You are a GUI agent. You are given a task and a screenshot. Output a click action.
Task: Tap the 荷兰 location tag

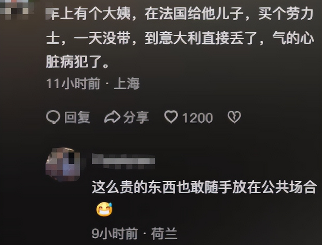click(165, 234)
